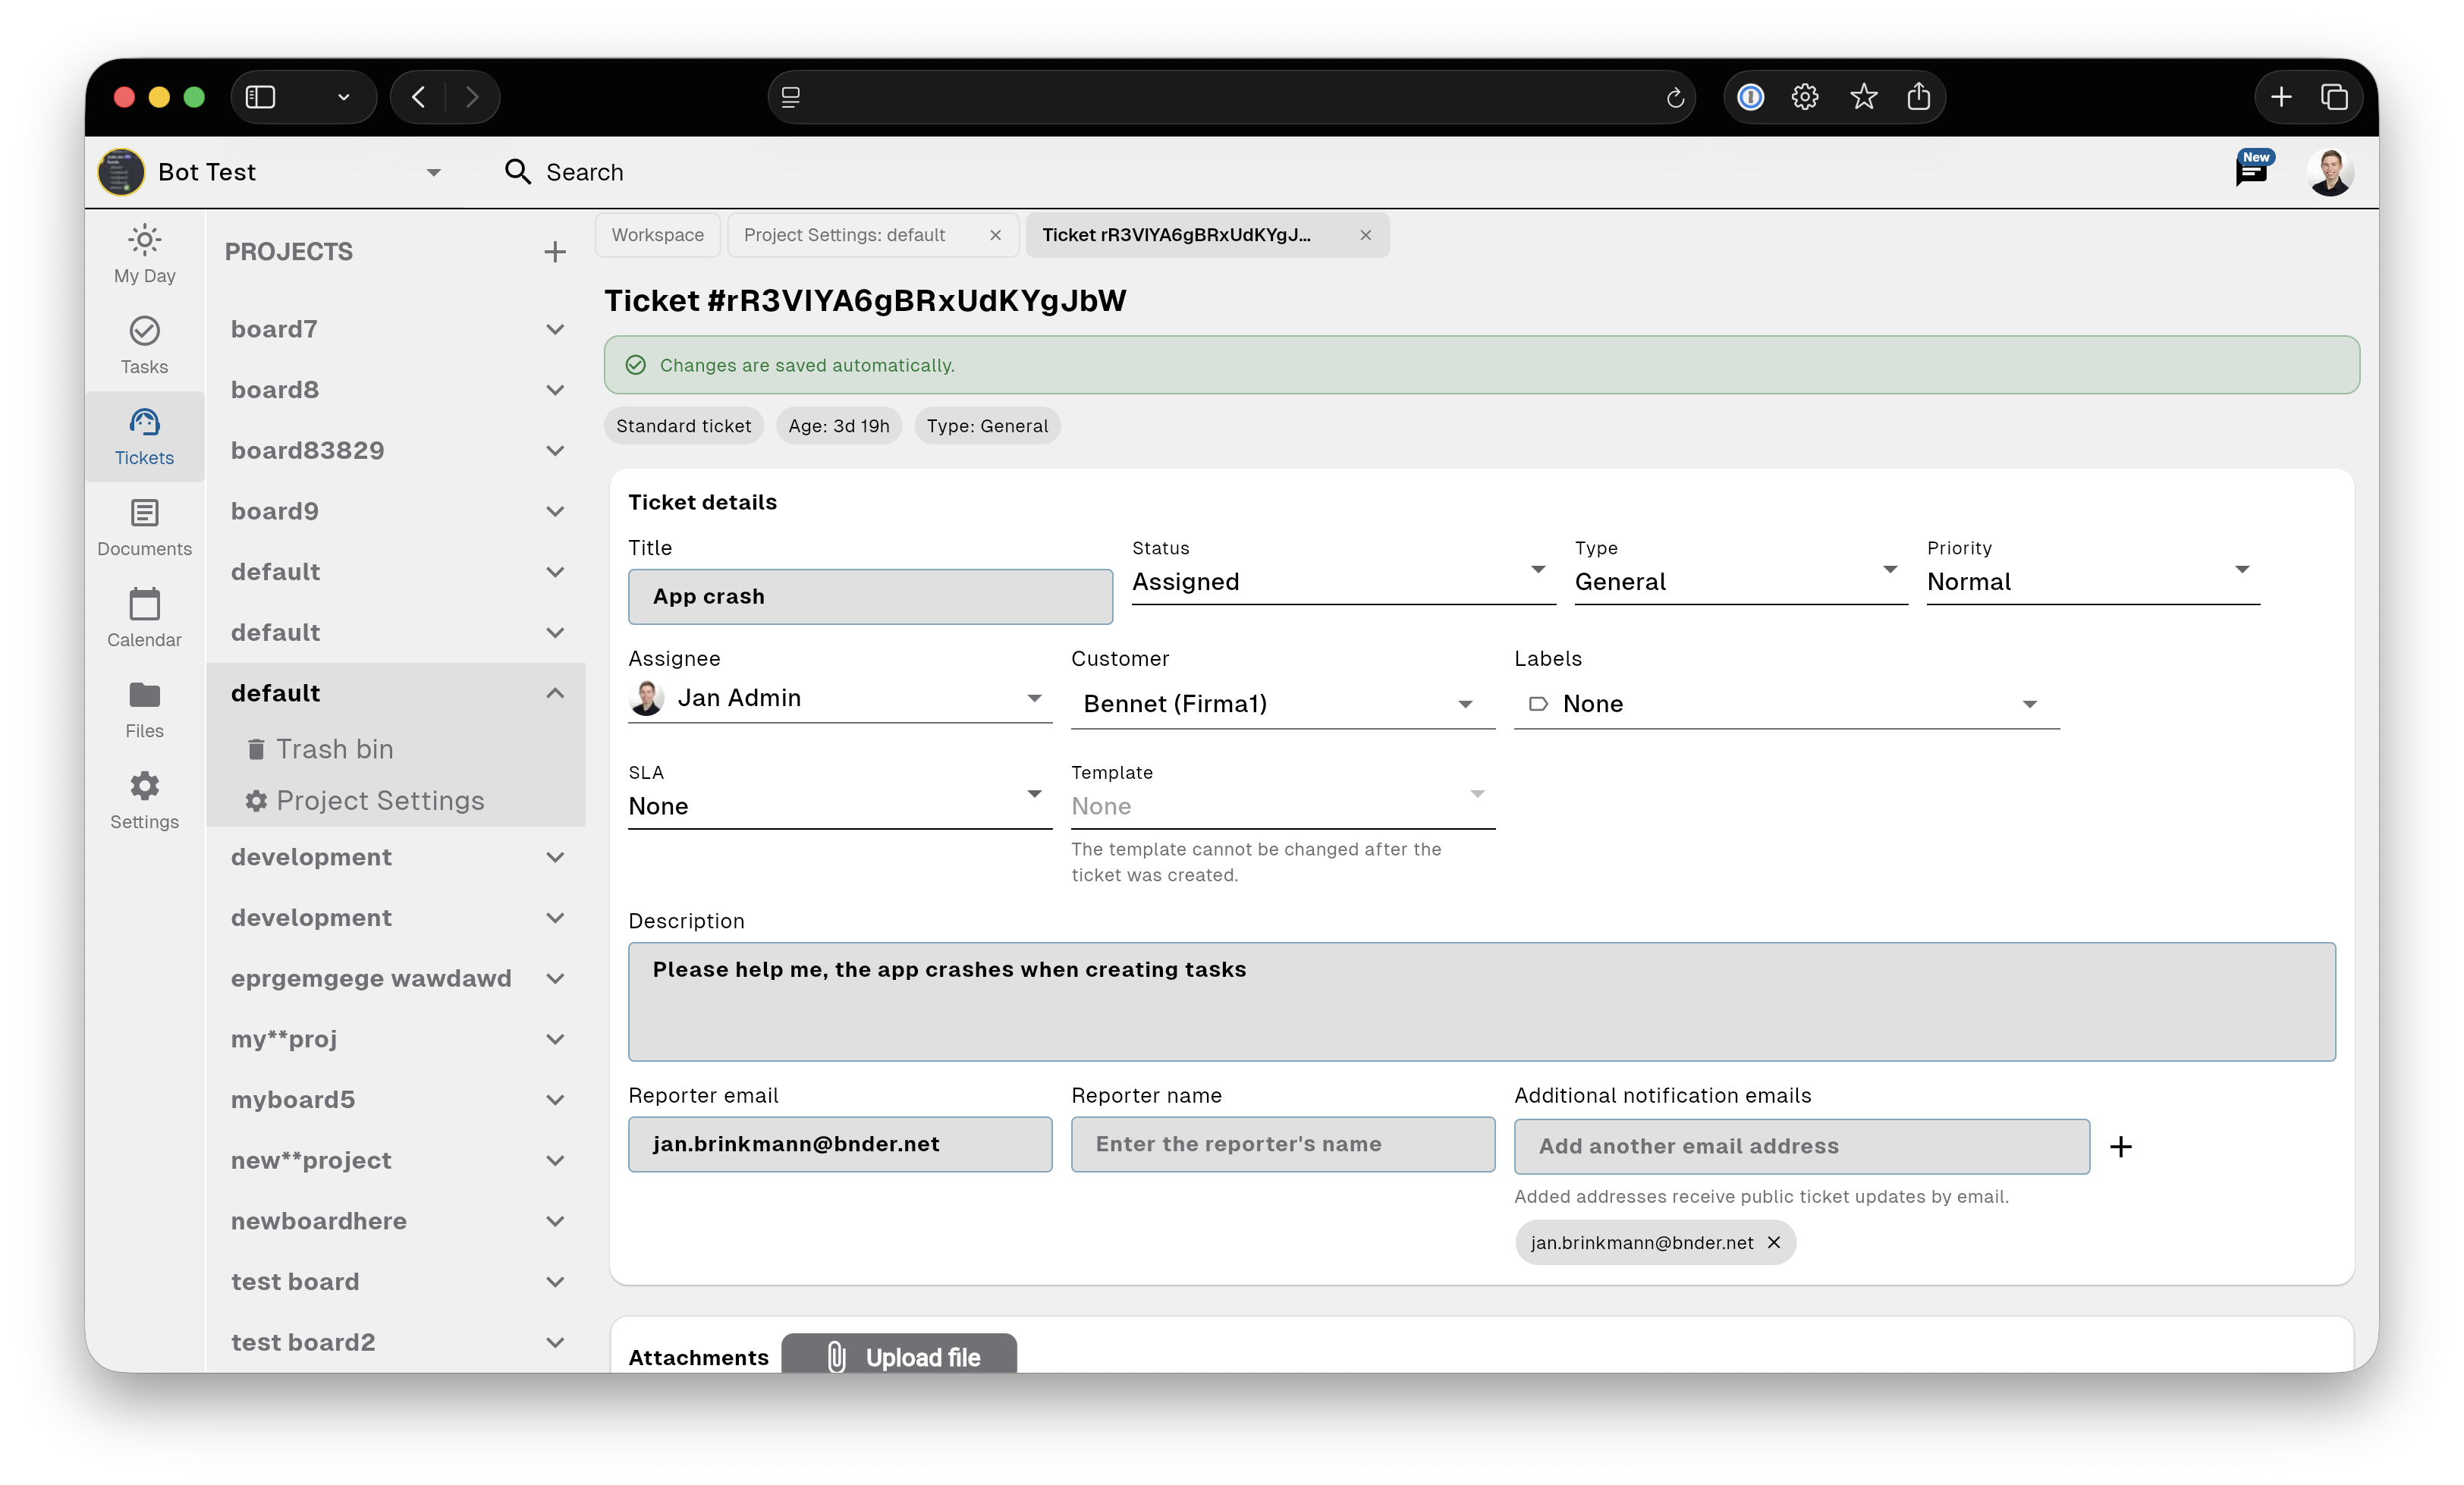Open the Status dropdown showing Assigned
2464x1485 pixels.
coord(1342,581)
